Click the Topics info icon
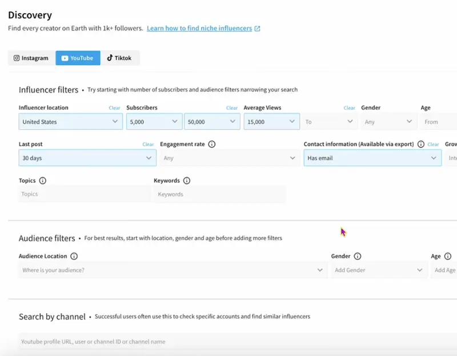This screenshot has width=457, height=356. click(42, 181)
